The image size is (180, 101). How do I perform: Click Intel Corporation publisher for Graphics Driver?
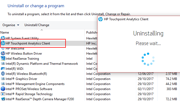[x=98, y=79]
